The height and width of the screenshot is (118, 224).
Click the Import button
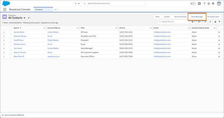[167, 17]
